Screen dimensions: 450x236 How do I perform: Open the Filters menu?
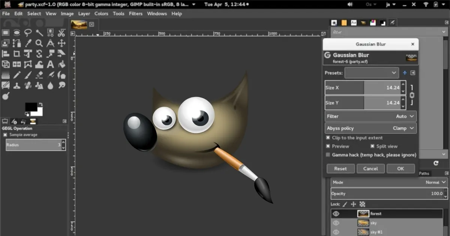point(136,13)
